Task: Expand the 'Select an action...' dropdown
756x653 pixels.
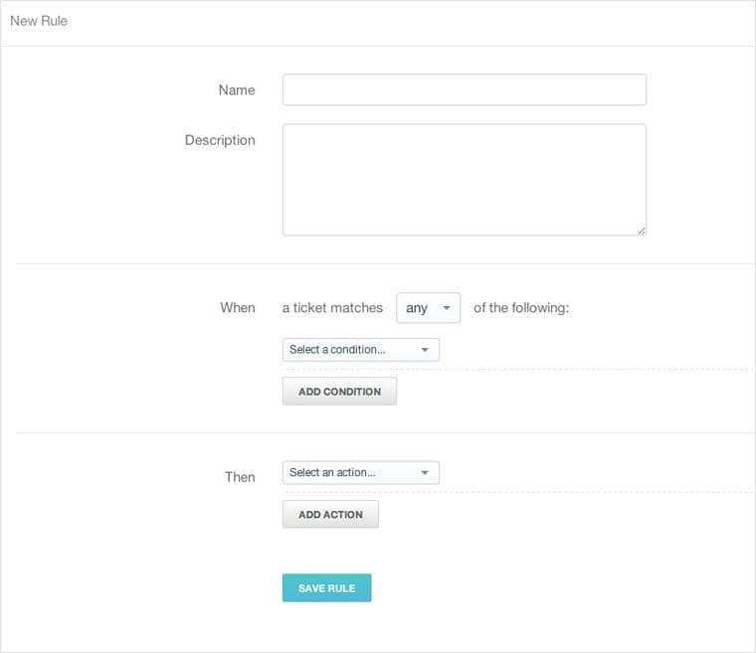Action: [360, 473]
